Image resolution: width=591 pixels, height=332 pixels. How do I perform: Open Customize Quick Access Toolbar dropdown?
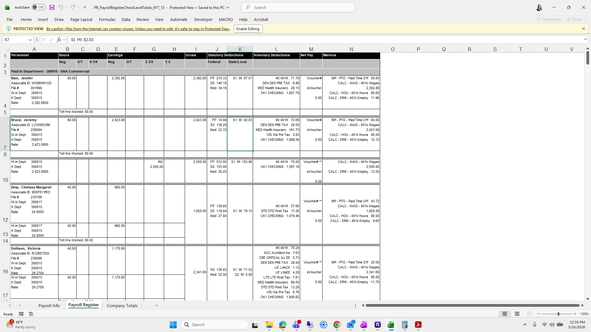click(85, 7)
